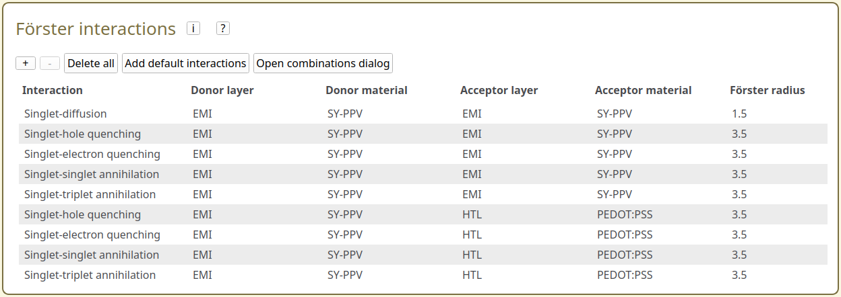Click Add default interactions button

coord(185,63)
